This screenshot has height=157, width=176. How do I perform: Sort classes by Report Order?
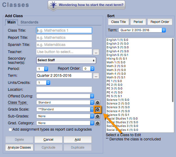click(160, 22)
